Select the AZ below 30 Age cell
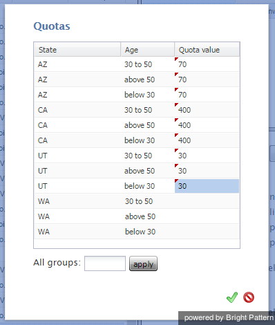Viewport: 275px width, 325px height. [x=148, y=95]
